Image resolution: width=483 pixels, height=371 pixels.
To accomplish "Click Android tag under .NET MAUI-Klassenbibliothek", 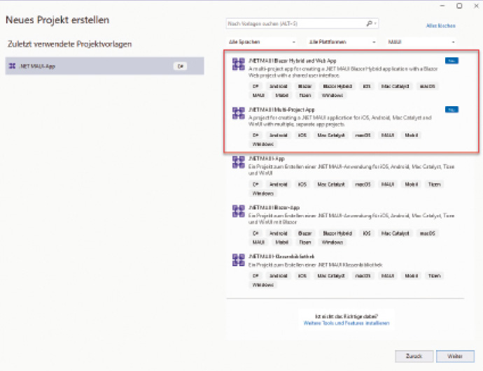I will click(x=278, y=276).
